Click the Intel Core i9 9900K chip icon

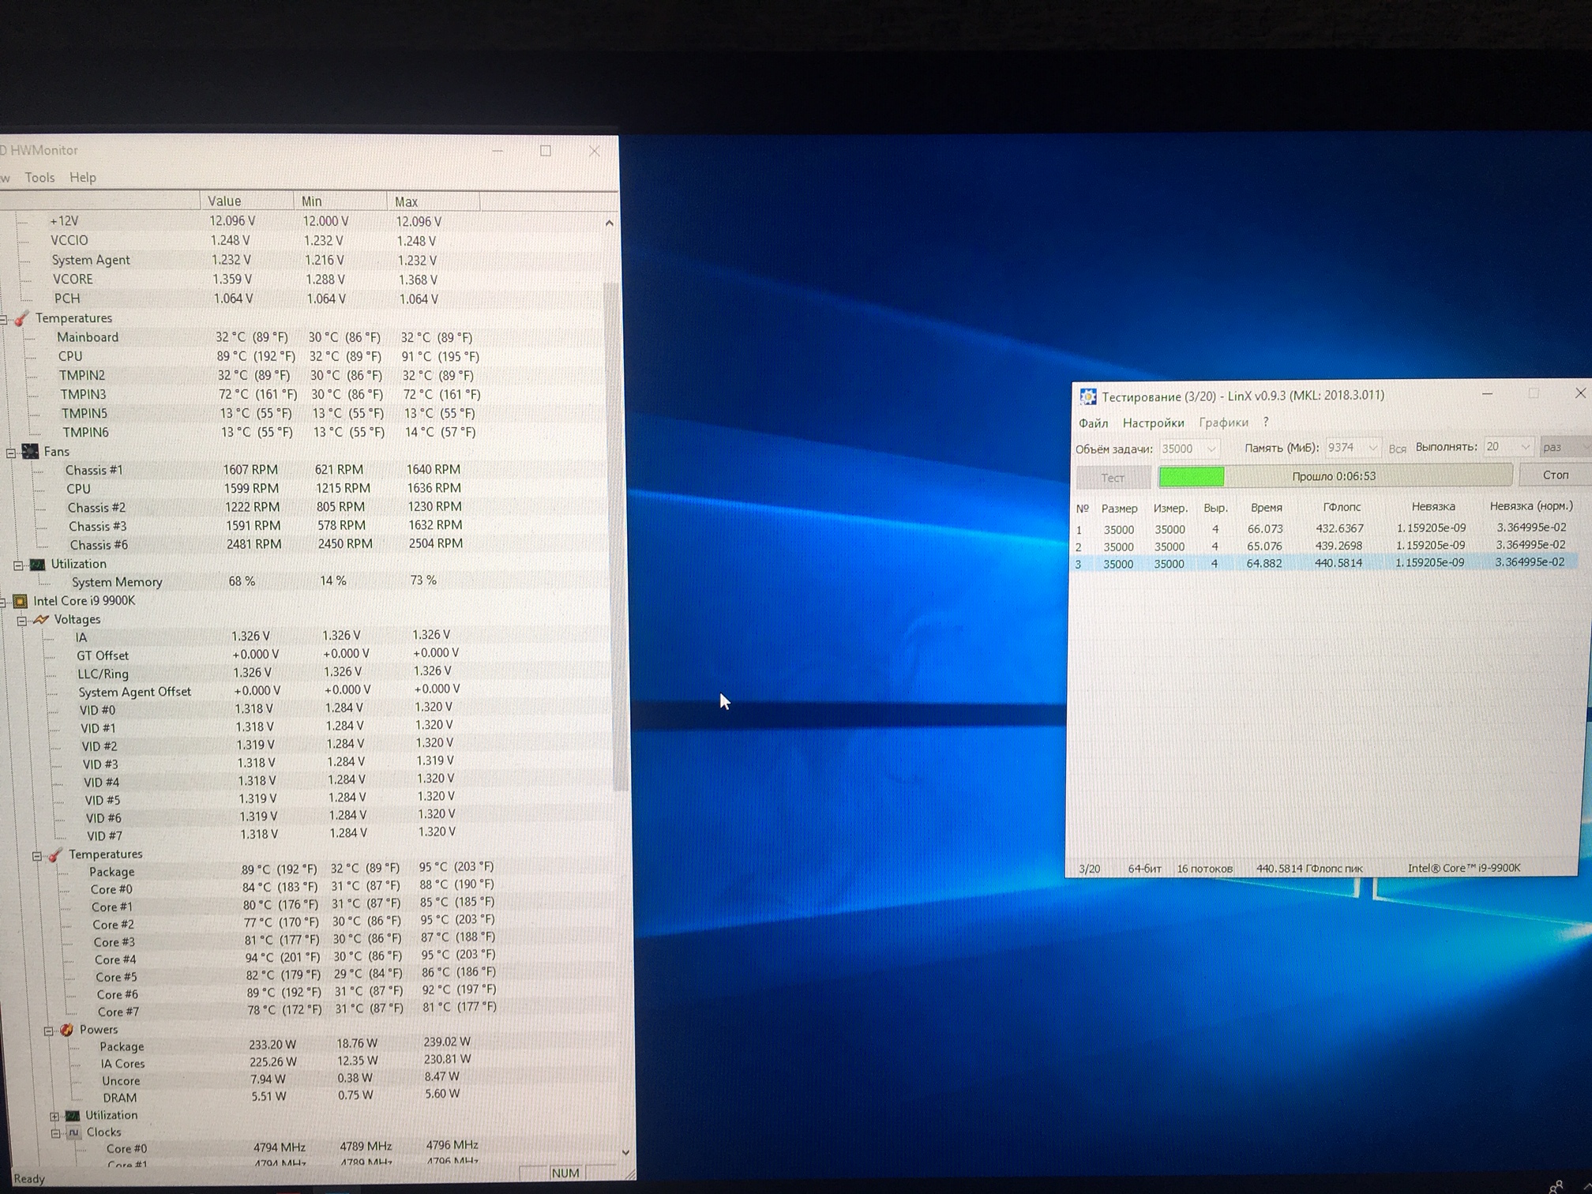pos(21,601)
